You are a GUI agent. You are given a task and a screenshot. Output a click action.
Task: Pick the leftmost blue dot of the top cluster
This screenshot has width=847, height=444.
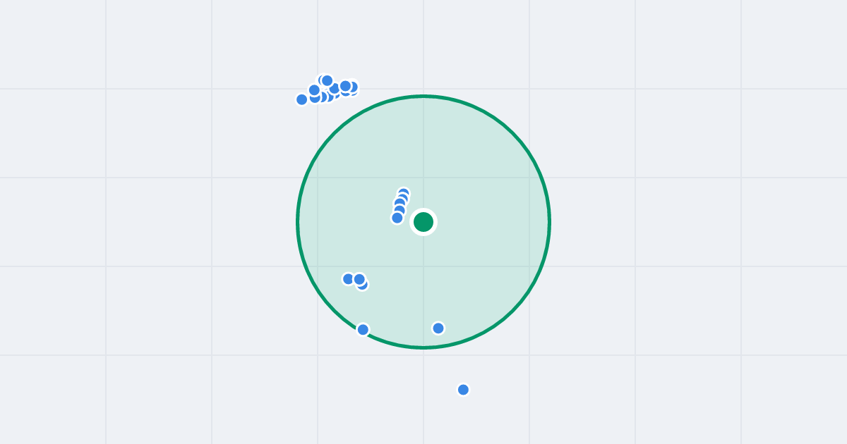[x=302, y=99]
